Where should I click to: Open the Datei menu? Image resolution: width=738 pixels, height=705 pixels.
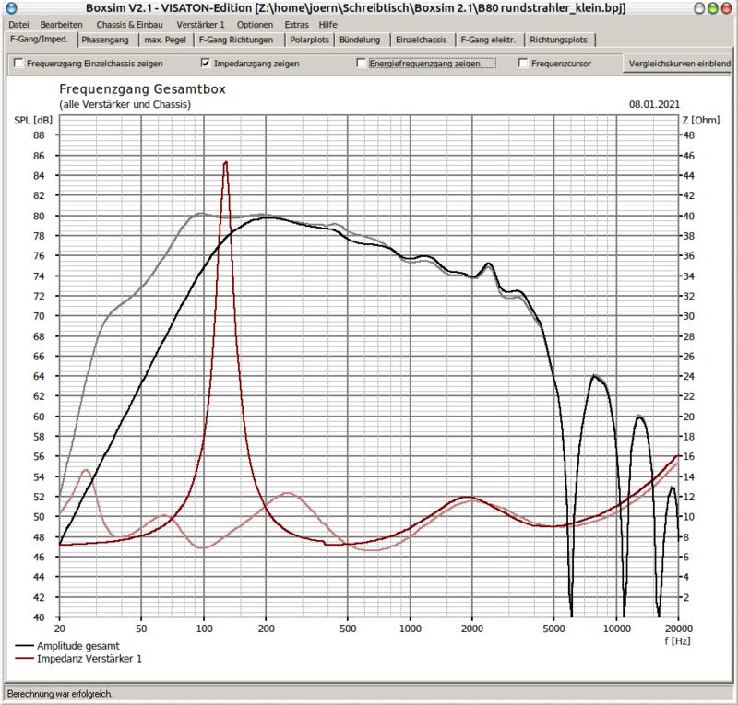pyautogui.click(x=18, y=24)
